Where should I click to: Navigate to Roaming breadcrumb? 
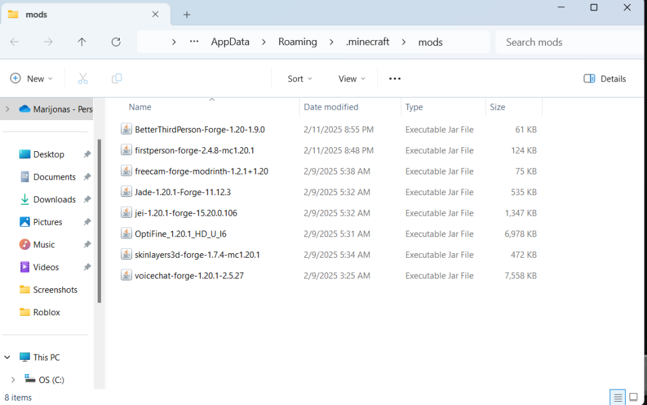coord(298,42)
